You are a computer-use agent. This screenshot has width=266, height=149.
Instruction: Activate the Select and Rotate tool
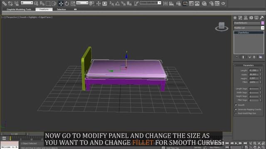pyautogui.click(x=67, y=3)
